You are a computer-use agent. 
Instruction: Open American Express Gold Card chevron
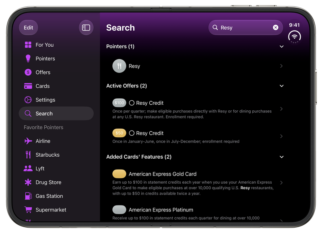[x=281, y=182]
